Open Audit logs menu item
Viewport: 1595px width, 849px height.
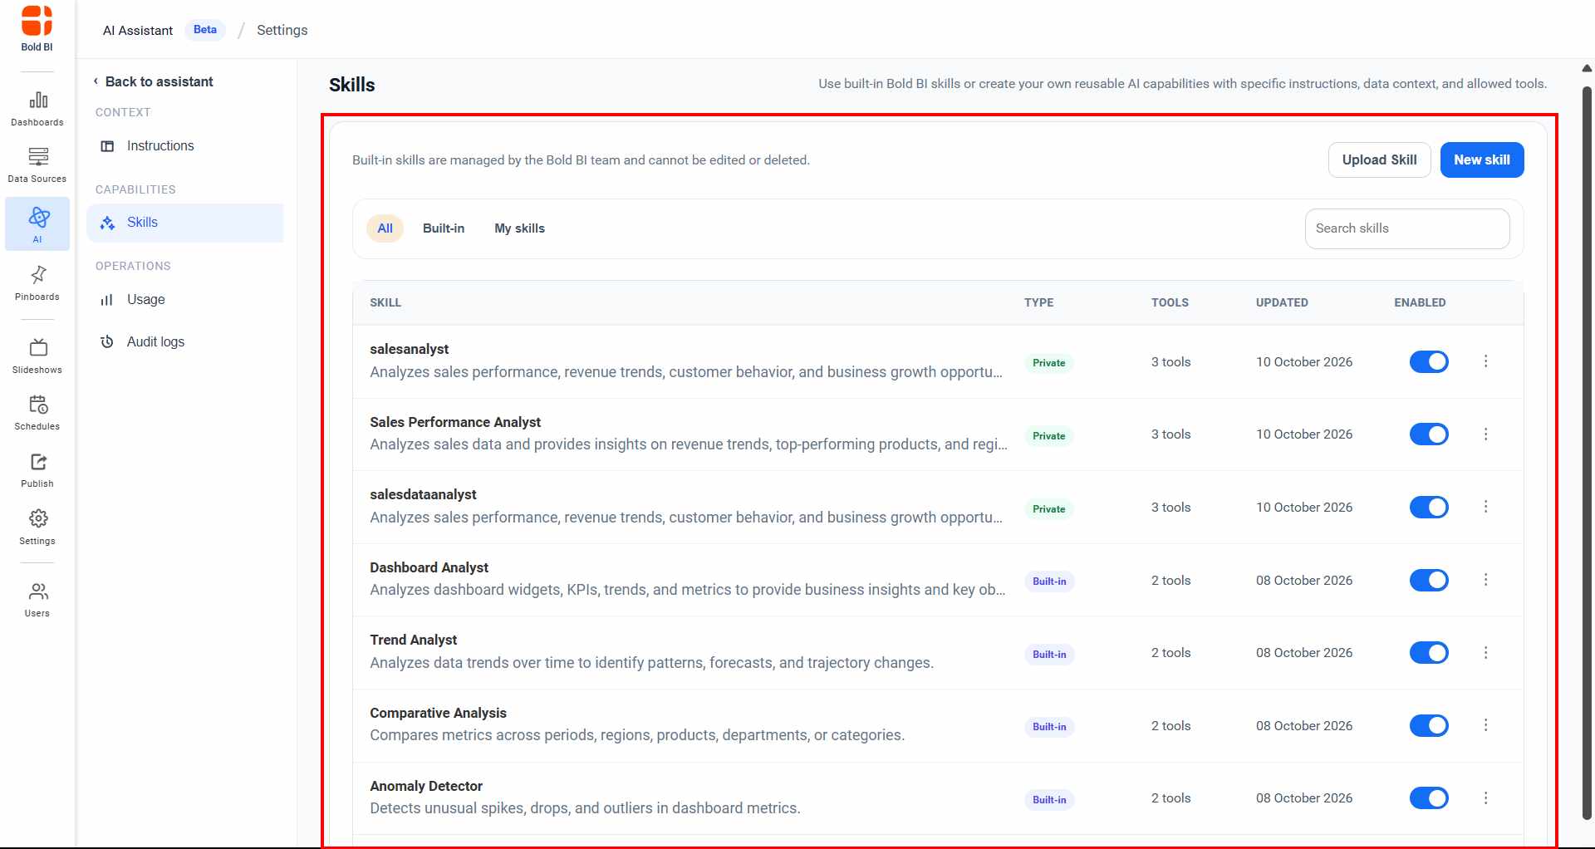(185, 342)
